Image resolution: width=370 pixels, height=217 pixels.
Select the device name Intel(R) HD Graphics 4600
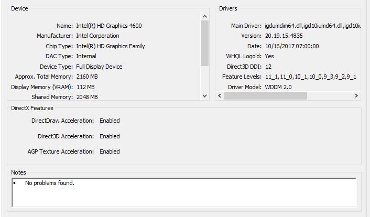coord(108,26)
